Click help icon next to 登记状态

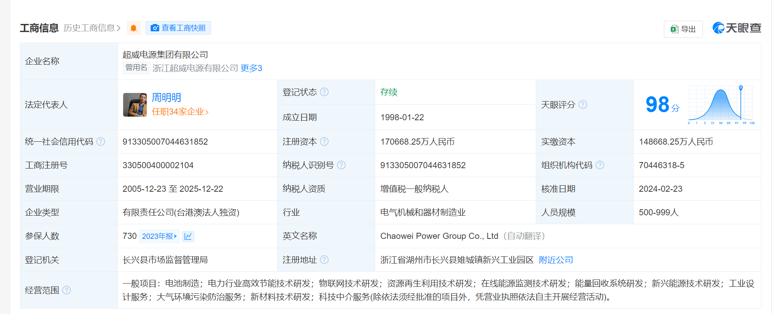(324, 92)
